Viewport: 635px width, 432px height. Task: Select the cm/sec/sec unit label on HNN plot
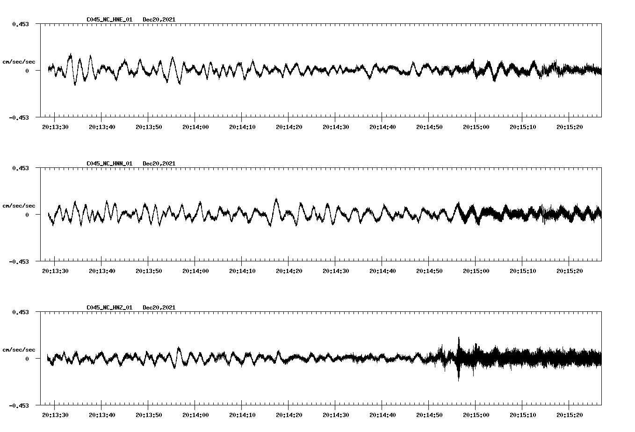pos(19,206)
